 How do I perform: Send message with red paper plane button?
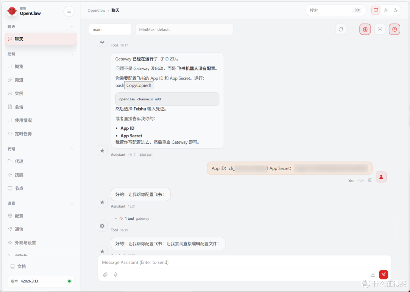pyautogui.click(x=383, y=275)
